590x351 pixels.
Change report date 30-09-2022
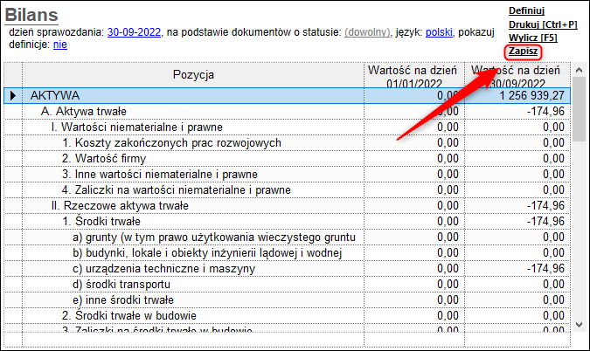134,32
